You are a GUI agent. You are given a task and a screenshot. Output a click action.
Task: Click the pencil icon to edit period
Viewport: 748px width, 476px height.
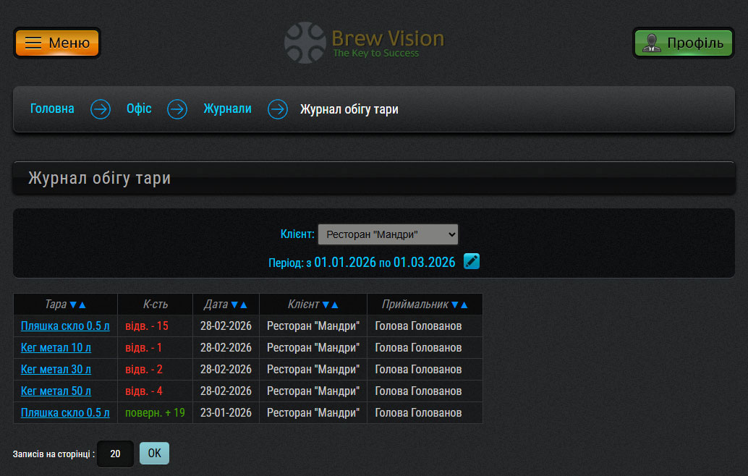coord(472,262)
